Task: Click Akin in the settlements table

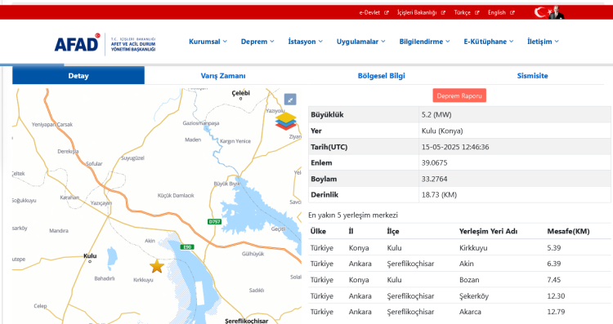Action: [x=467, y=264]
